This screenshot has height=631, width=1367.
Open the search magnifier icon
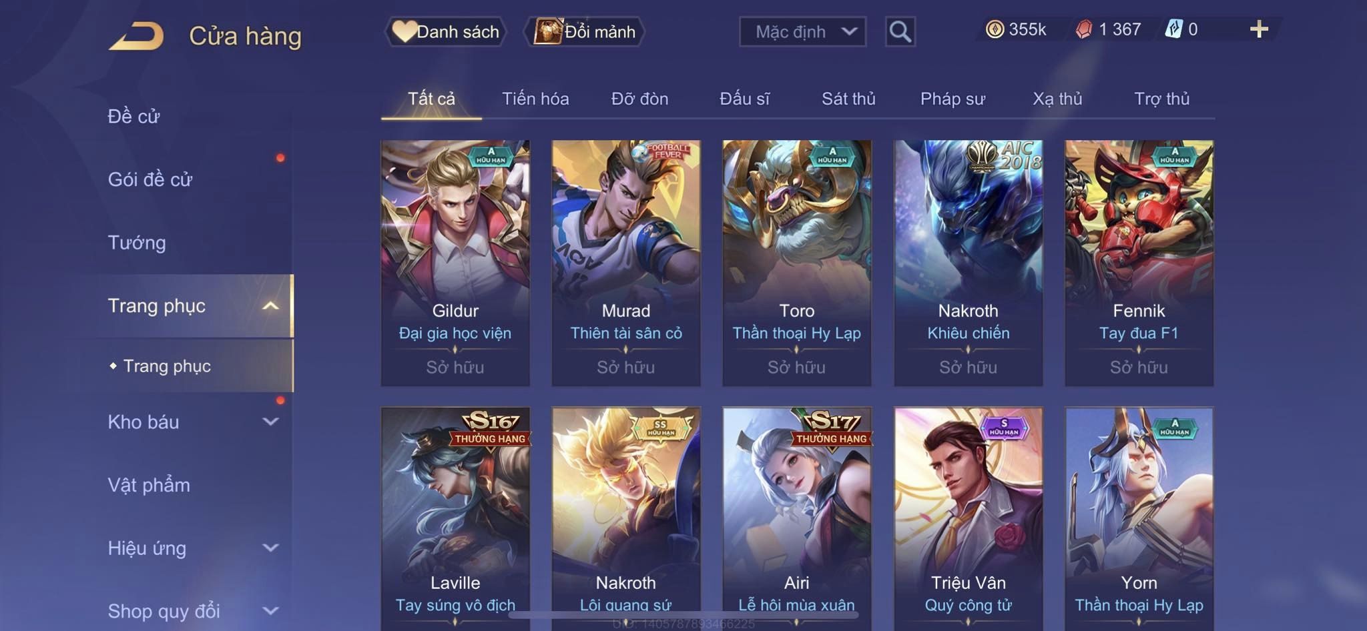pos(900,31)
